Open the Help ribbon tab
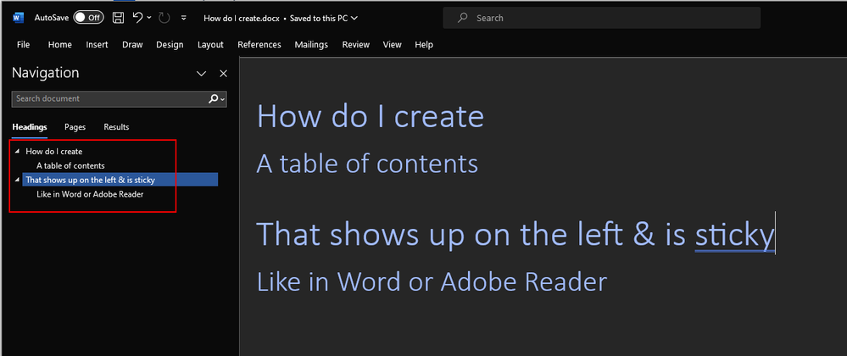Image resolution: width=847 pixels, height=356 pixels. [424, 45]
